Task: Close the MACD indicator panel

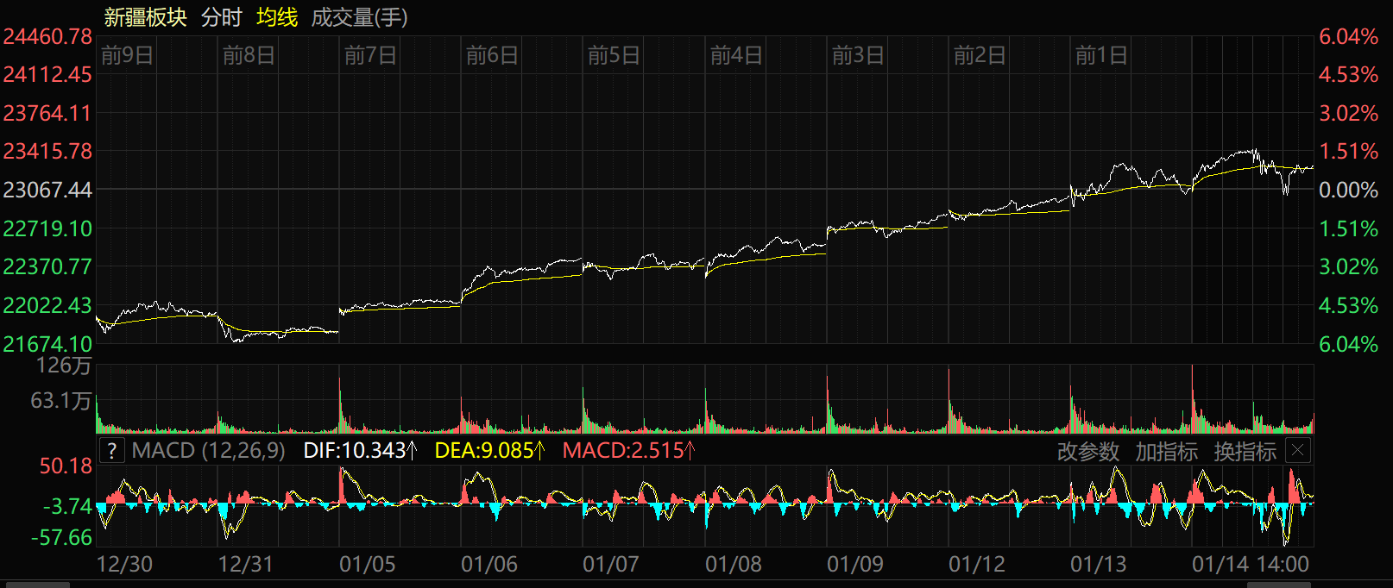Action: pyautogui.click(x=1297, y=450)
